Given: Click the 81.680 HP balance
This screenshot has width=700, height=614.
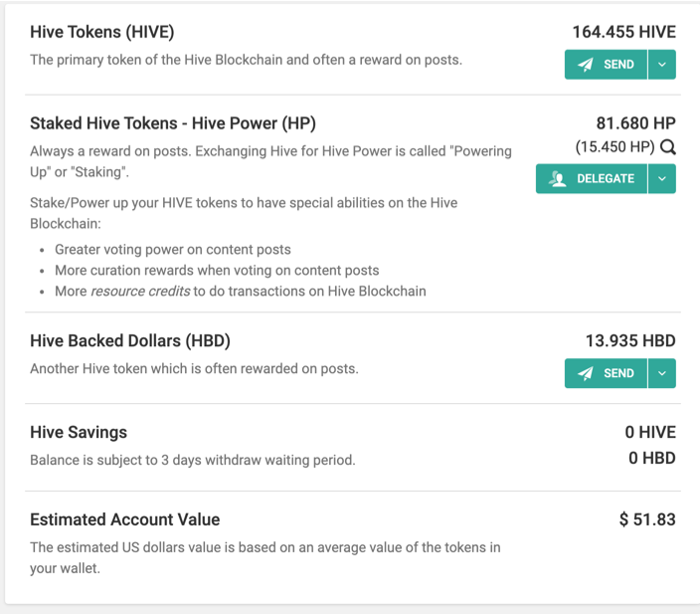Looking at the screenshot, I should 635,122.
